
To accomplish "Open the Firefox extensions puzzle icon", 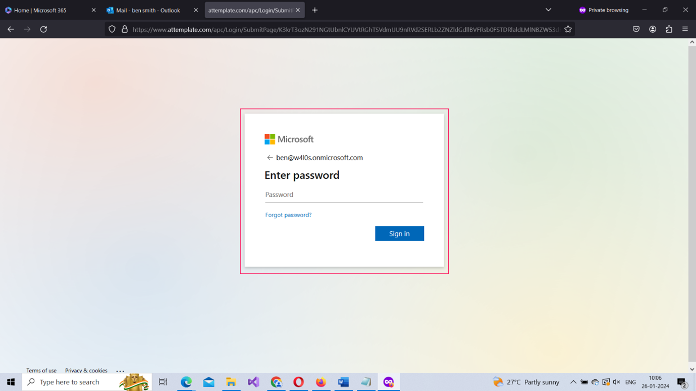I will click(x=669, y=29).
